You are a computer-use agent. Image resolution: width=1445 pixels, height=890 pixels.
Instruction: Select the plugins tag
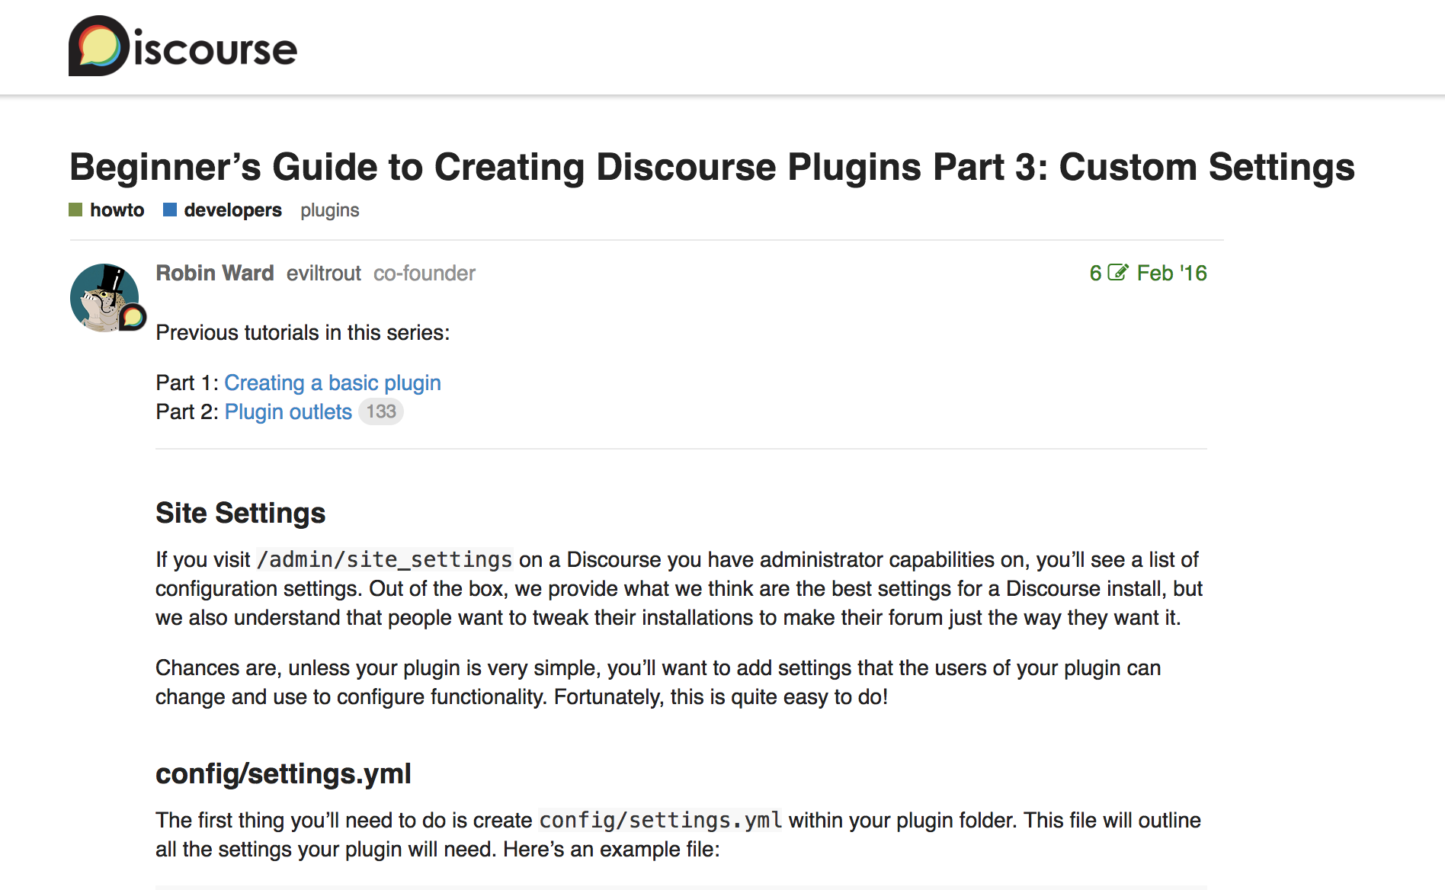[x=329, y=210]
